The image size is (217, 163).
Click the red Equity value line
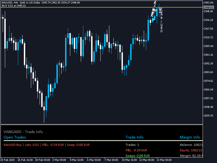click(x=191, y=150)
